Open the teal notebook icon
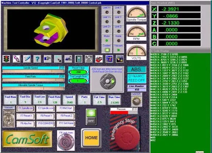Viewport: 212px width, 153px height. coord(79,59)
